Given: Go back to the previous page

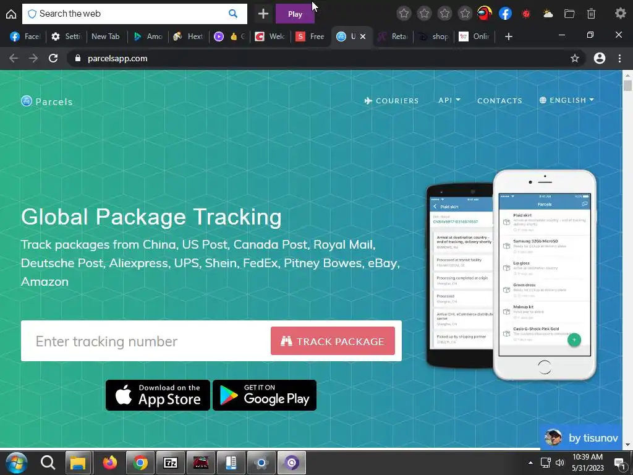Looking at the screenshot, I should tap(14, 58).
